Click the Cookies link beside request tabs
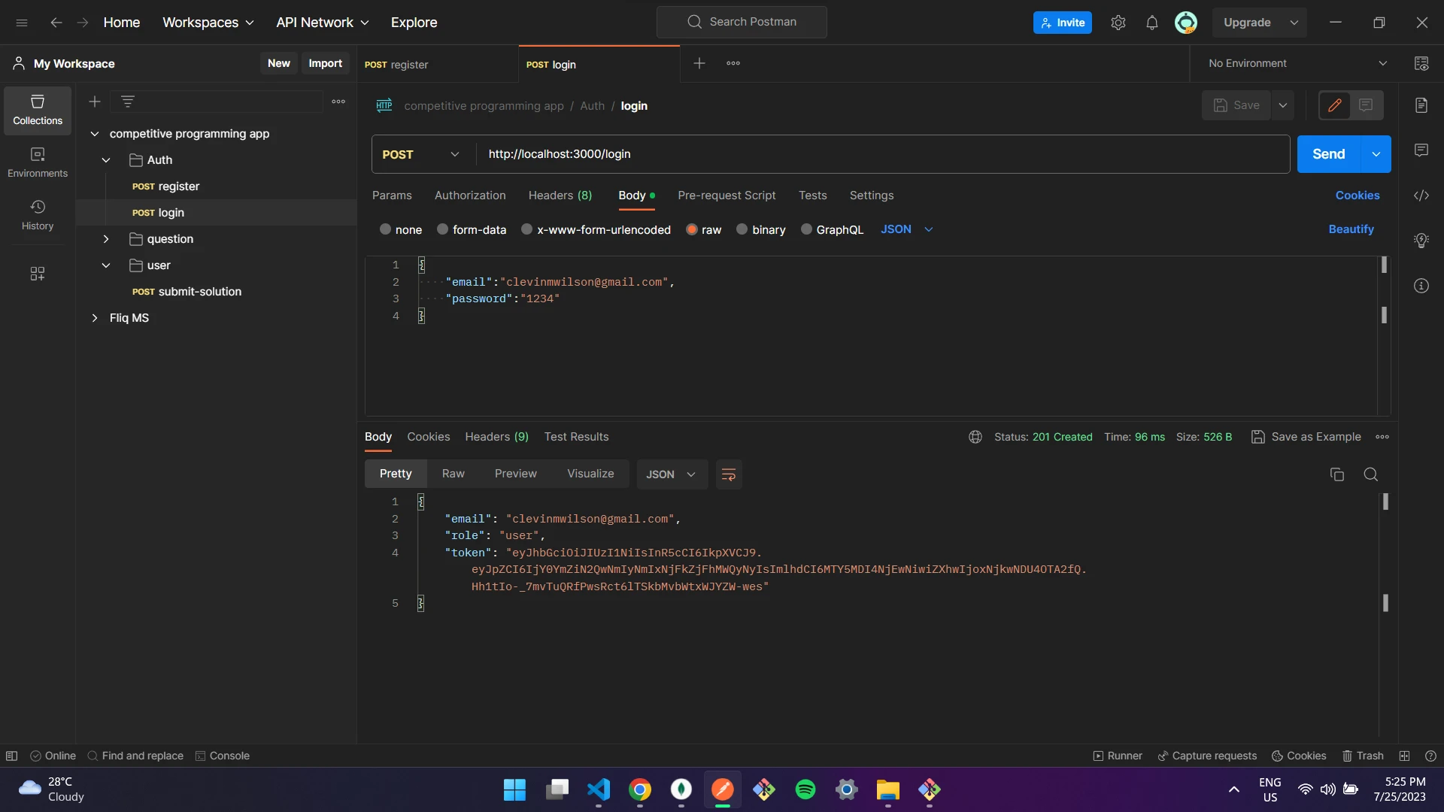Screen dimensions: 1444x812 click(1358, 195)
